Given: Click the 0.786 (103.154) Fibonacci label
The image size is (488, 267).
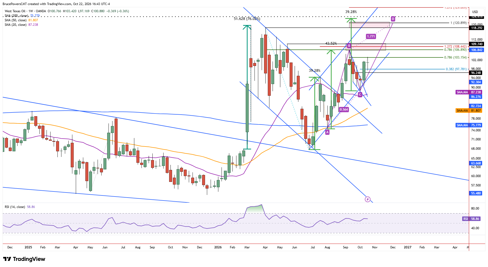Looking at the screenshot, I should (455, 57).
